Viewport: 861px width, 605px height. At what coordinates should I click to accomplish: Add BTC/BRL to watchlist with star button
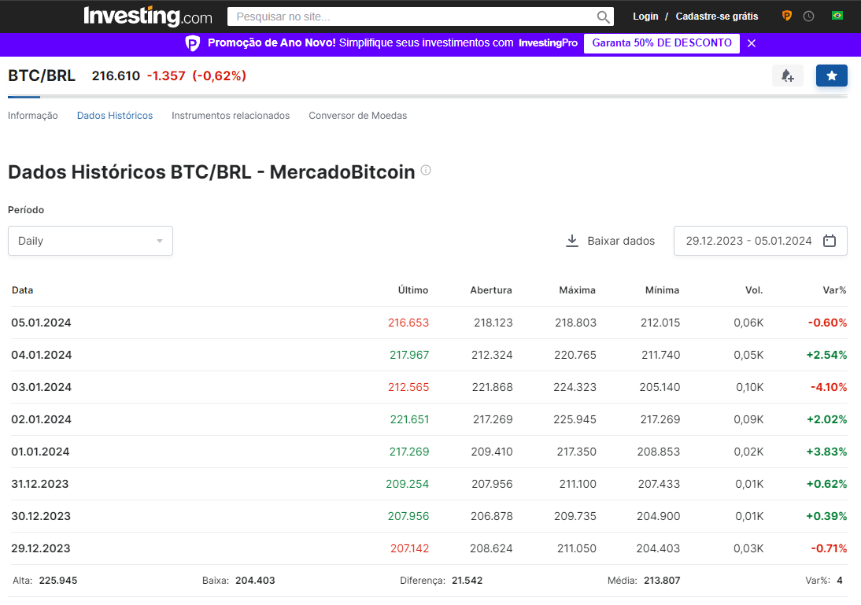(831, 76)
